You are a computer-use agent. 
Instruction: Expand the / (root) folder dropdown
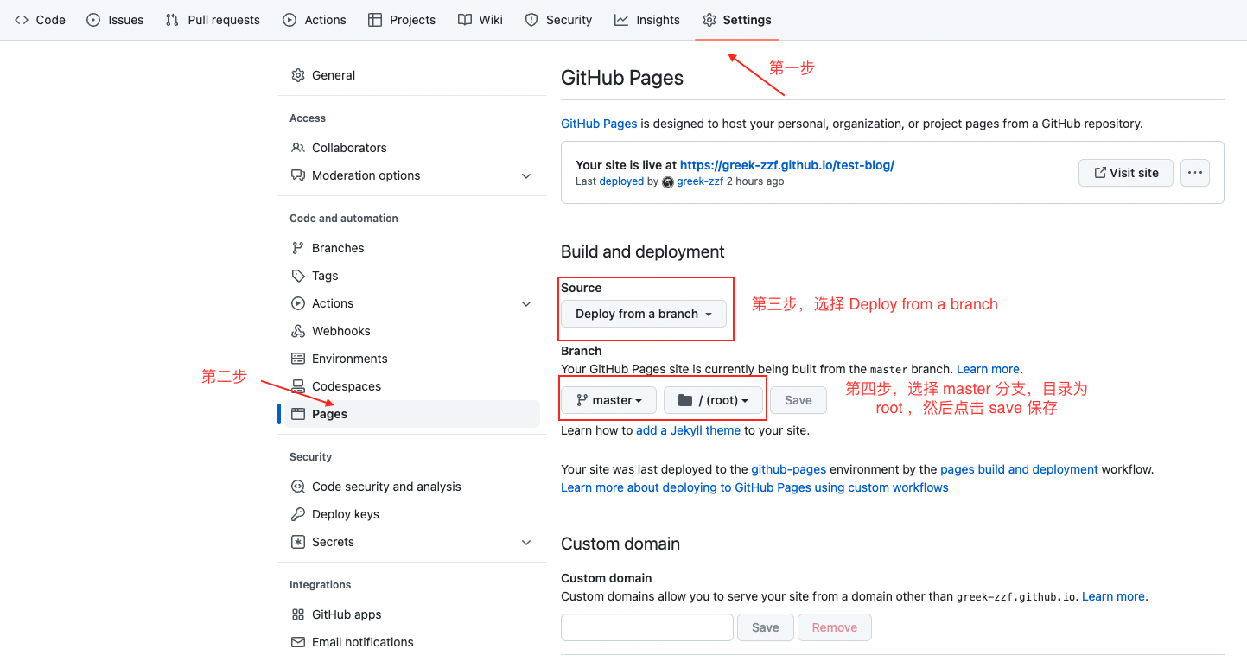point(713,399)
